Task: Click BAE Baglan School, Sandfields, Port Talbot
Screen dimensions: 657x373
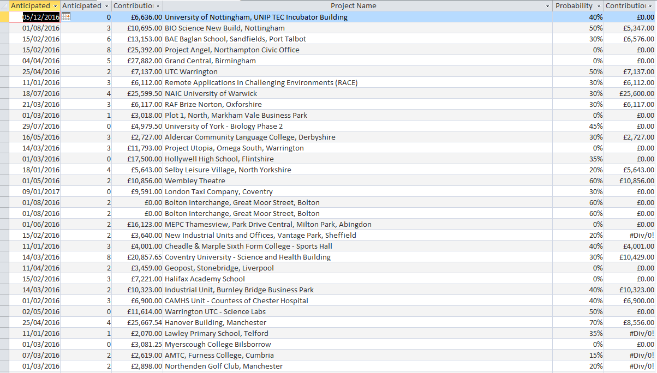Action: [235, 39]
